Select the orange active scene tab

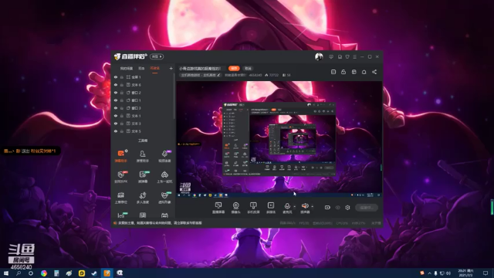[154, 69]
